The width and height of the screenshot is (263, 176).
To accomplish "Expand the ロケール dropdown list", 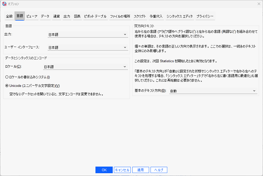I will [85, 67].
